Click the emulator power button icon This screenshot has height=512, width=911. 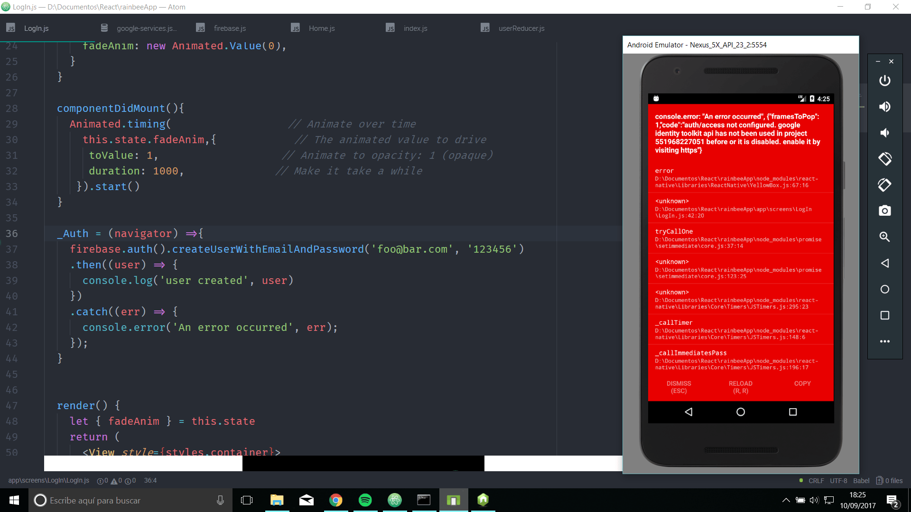pos(884,81)
